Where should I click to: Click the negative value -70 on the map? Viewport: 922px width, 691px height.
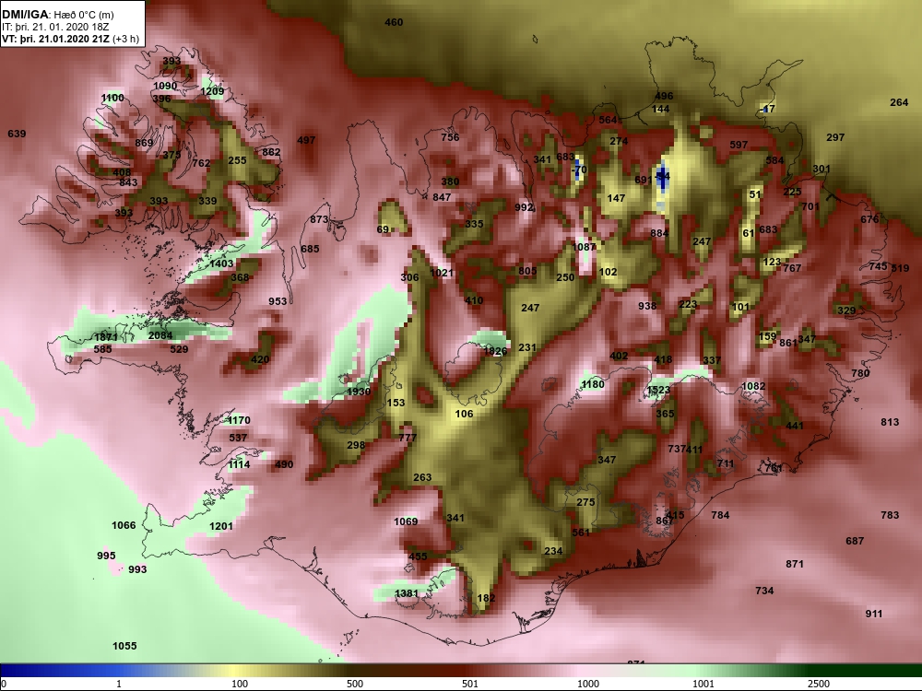point(579,170)
